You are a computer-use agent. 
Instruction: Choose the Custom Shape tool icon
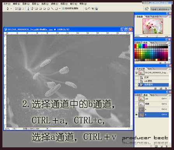(x=56, y=9)
